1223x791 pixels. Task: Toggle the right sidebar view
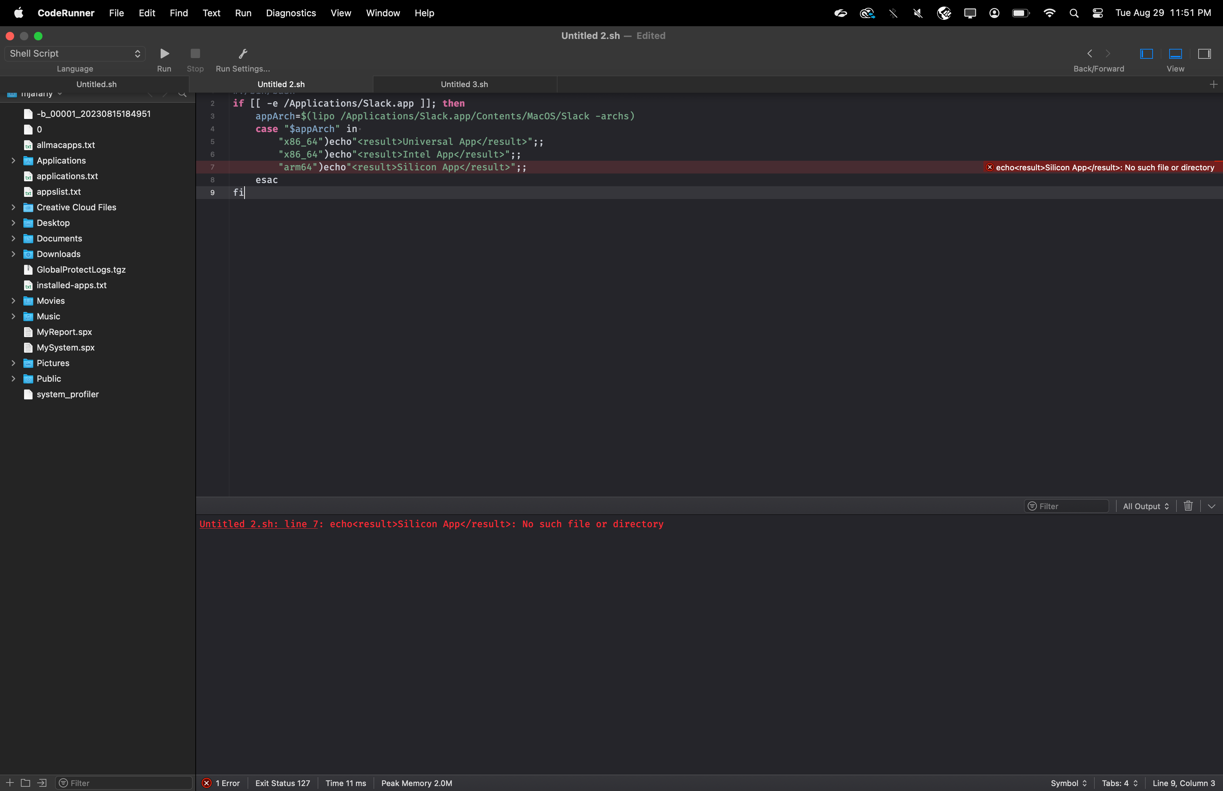click(x=1204, y=53)
